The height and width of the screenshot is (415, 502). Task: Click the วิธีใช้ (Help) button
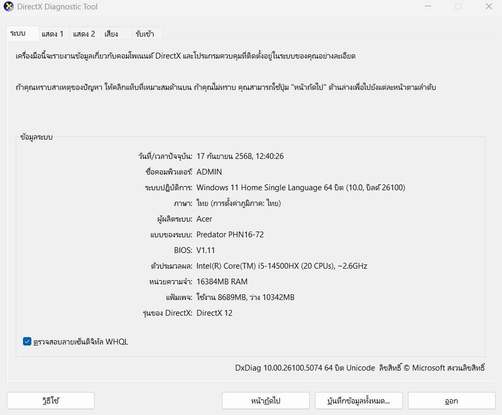(50, 400)
